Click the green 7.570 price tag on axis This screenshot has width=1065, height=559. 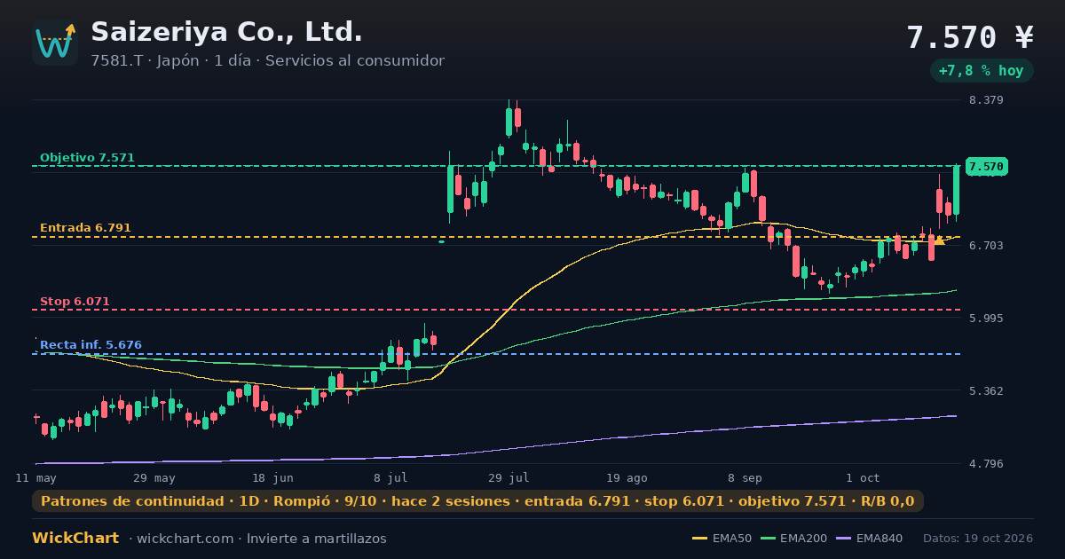[986, 167]
